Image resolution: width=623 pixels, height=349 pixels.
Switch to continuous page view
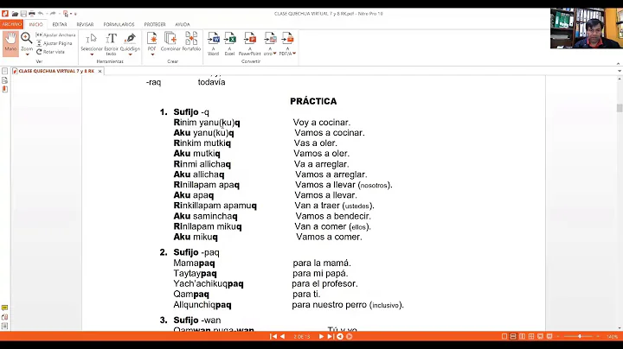[513, 336]
